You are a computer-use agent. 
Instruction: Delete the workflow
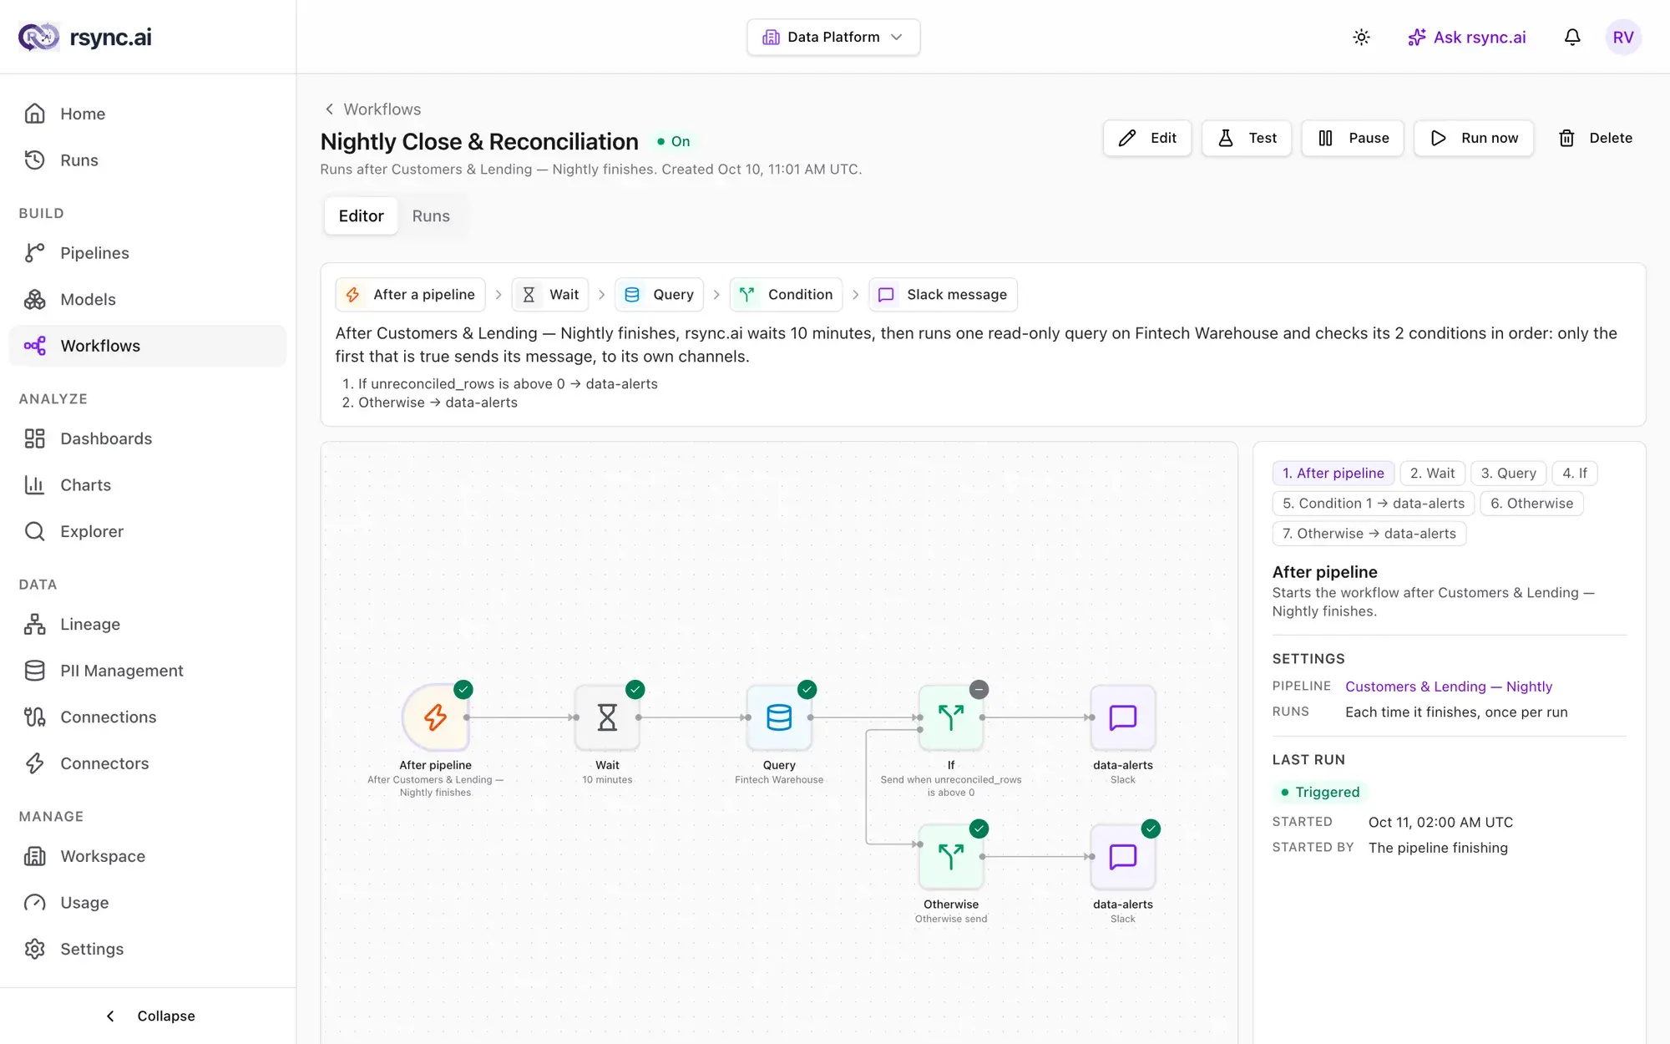point(1595,138)
